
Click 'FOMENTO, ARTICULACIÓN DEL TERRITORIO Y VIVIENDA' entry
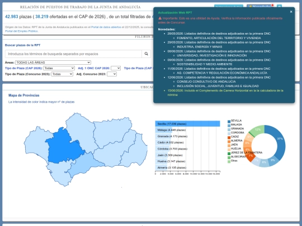click(219, 38)
